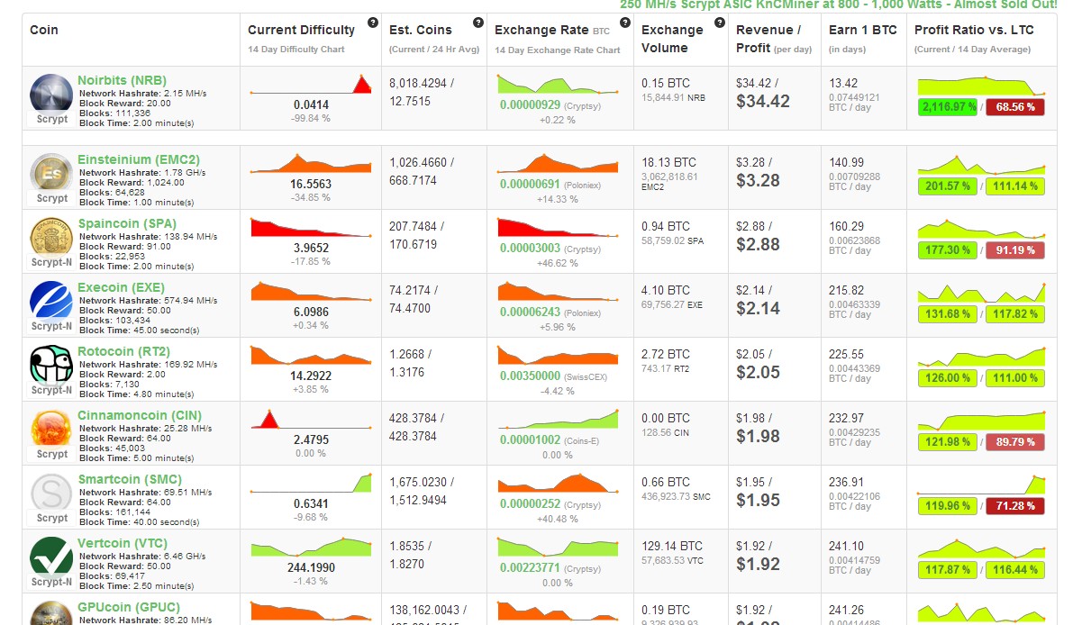Viewport: 1091px width, 625px height.
Task: Click the Rotocoin face logo
Action: coord(51,365)
